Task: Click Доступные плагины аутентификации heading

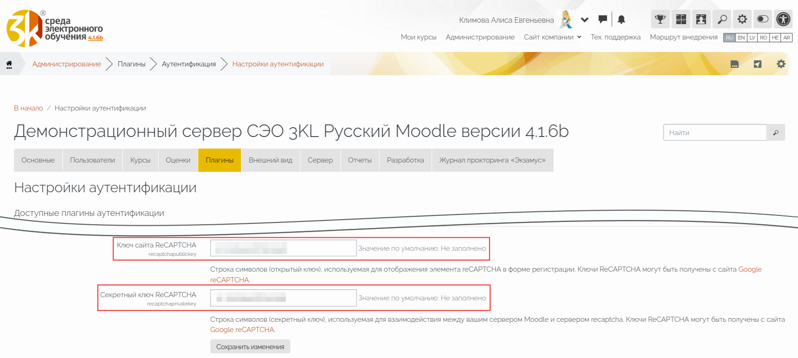Action: coord(89,213)
